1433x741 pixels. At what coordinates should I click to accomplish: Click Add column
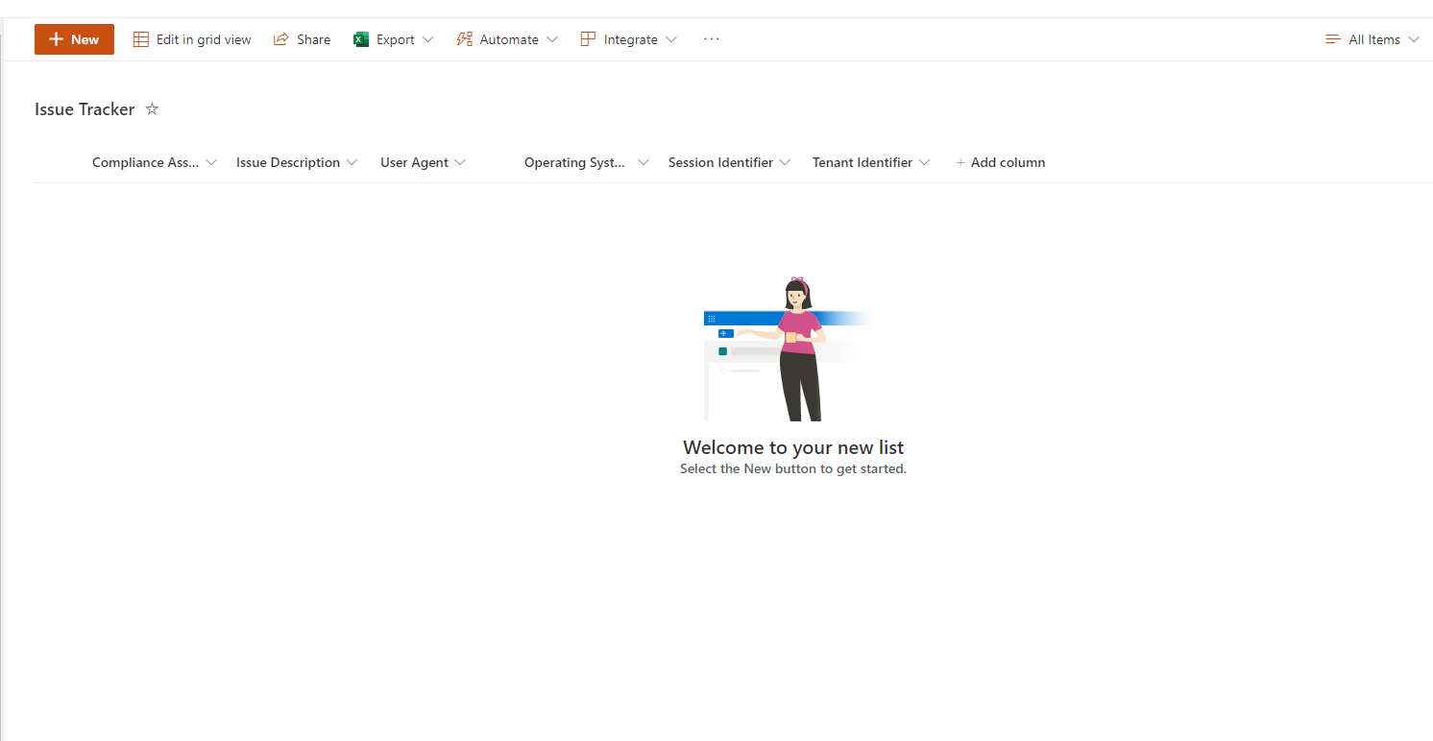(1001, 162)
